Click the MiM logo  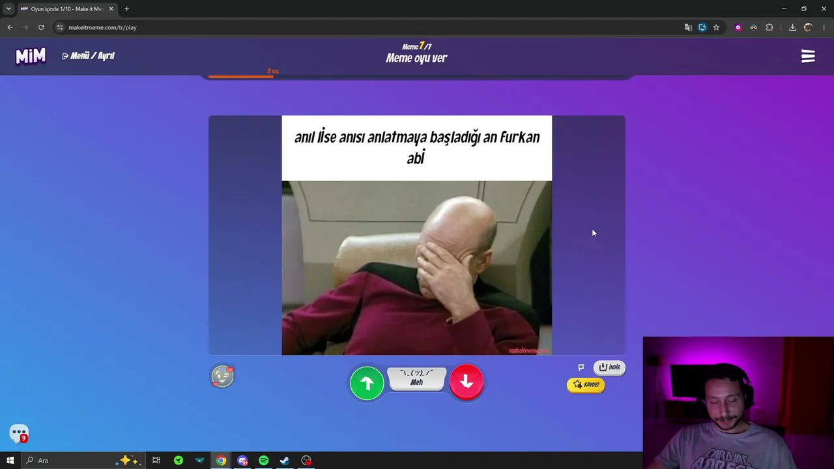point(31,56)
